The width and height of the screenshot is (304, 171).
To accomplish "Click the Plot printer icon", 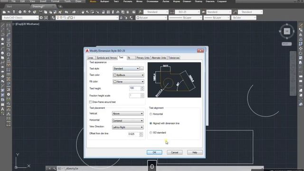I will (20, 12).
